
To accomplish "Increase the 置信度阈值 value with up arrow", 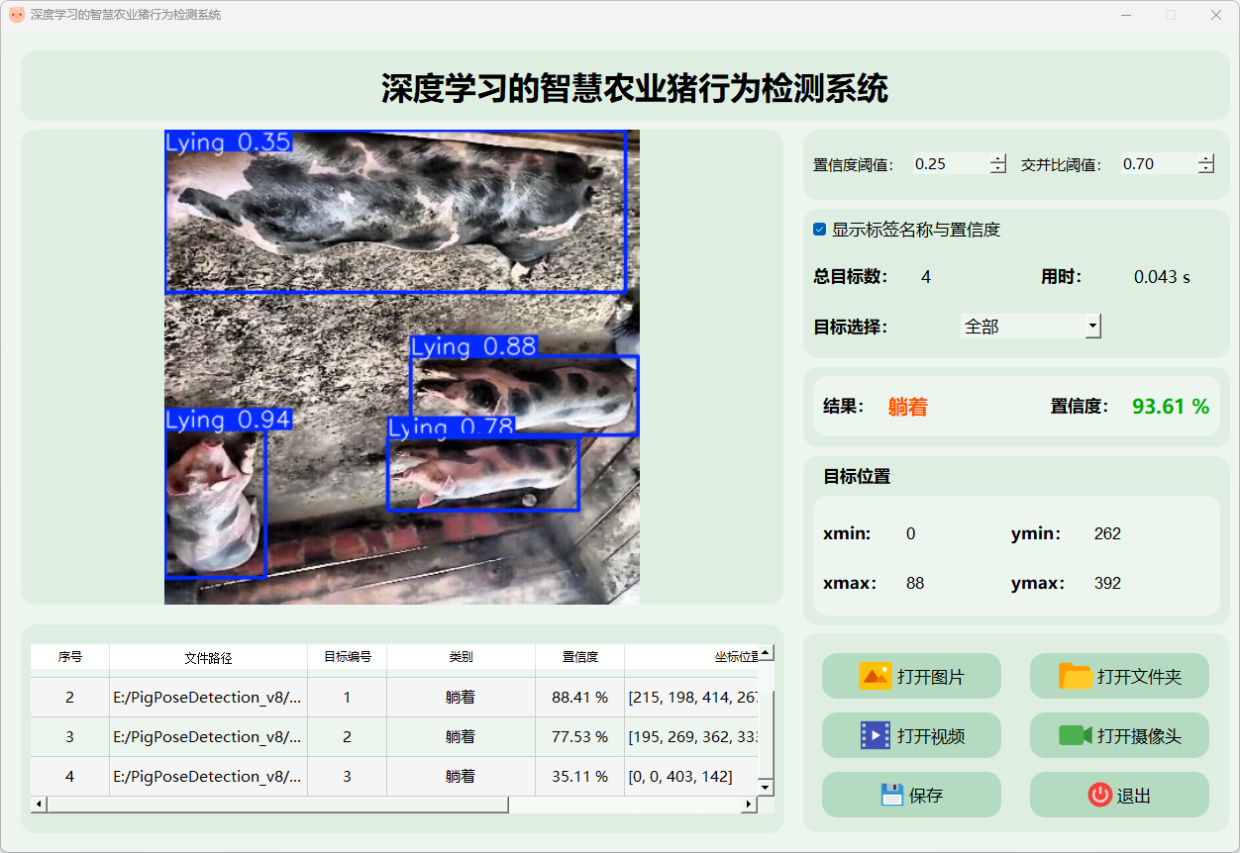I will (x=997, y=159).
